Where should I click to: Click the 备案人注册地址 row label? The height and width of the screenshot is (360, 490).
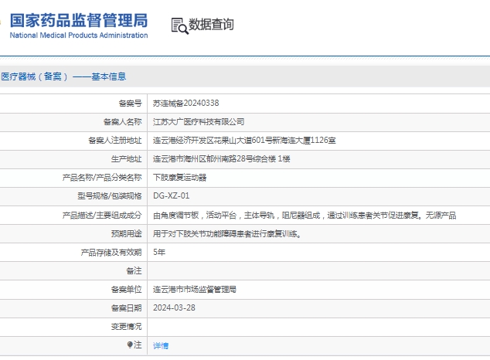tap(115, 141)
